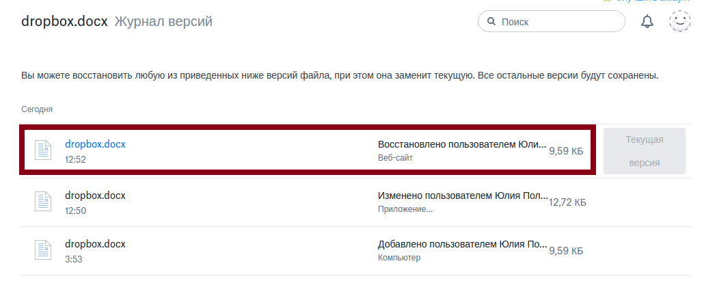This screenshot has width=704, height=283.
Task: Click the document icon of the 3:53 version
Action: [44, 250]
